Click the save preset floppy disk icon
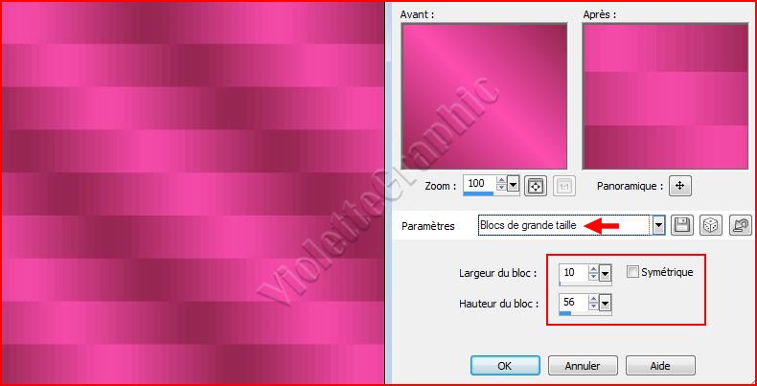The image size is (757, 386). click(681, 225)
